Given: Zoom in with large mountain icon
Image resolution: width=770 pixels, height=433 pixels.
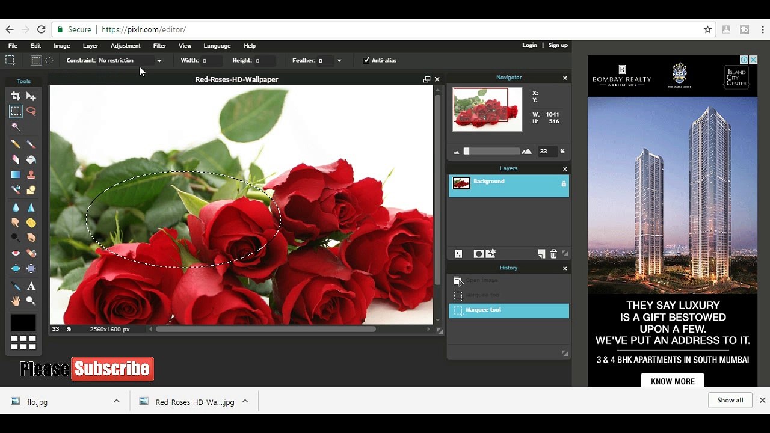Looking at the screenshot, I should pyautogui.click(x=527, y=152).
